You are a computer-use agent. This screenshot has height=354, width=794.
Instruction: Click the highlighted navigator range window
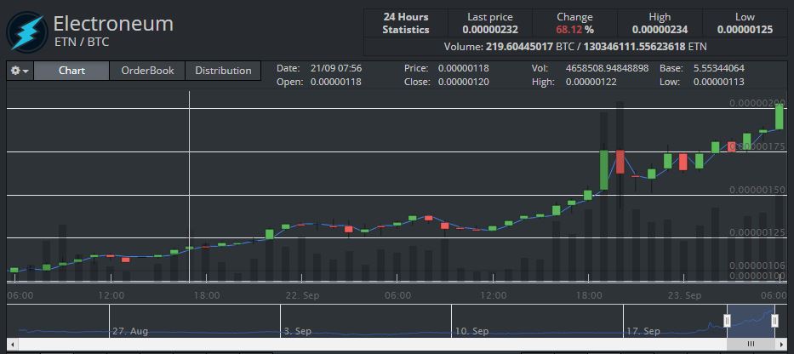point(751,321)
